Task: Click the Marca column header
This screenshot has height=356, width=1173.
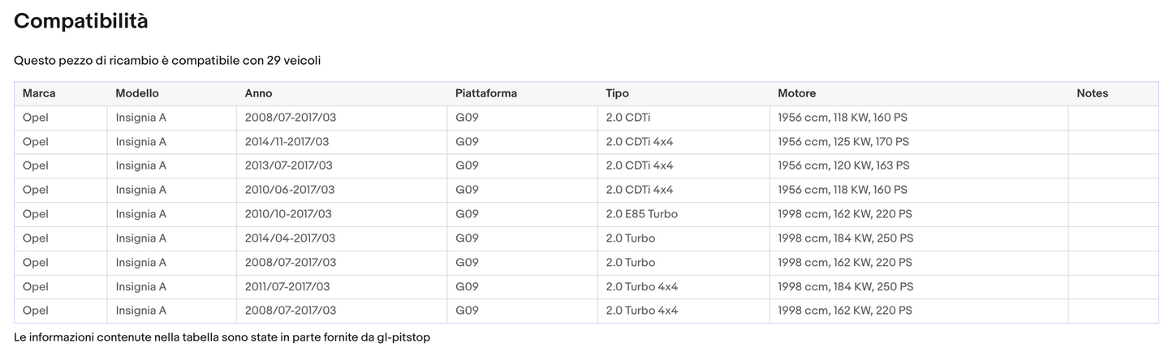Action: point(39,93)
